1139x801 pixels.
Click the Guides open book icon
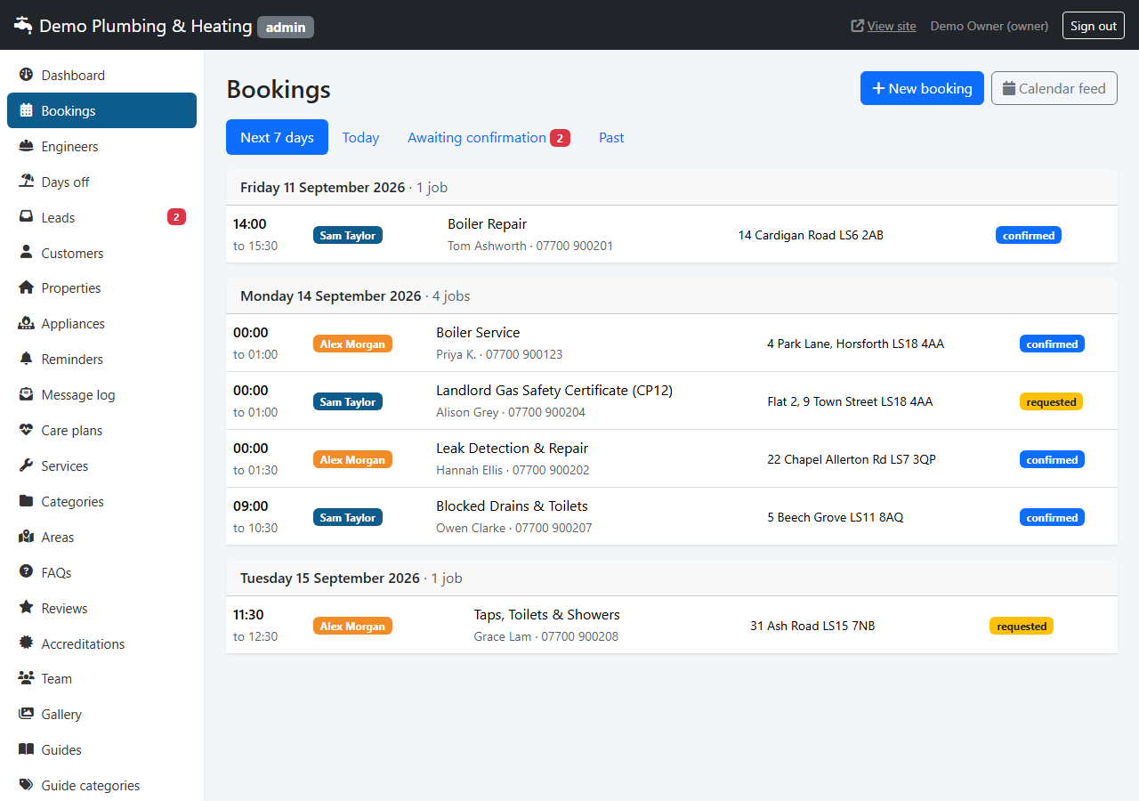point(26,749)
